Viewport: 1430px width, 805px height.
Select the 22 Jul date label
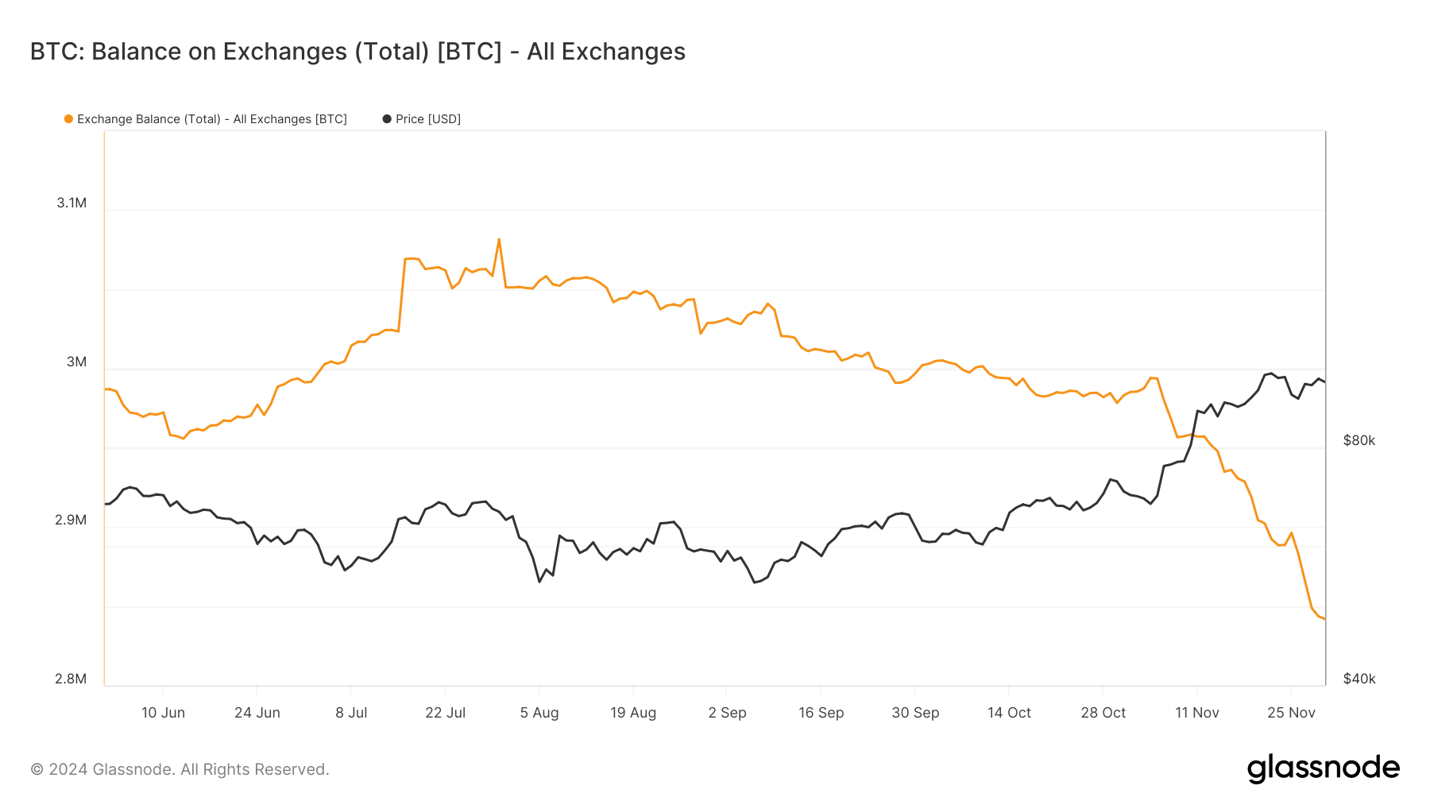(445, 713)
